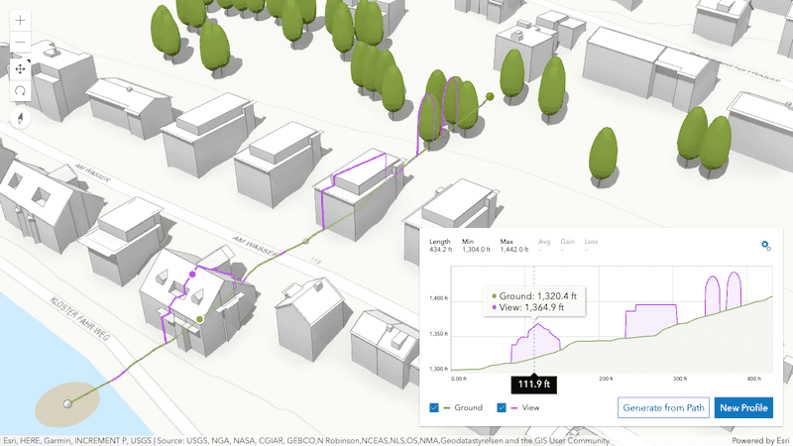Expand the map attribution text
The height and width of the screenshot is (446, 793).
(307, 440)
